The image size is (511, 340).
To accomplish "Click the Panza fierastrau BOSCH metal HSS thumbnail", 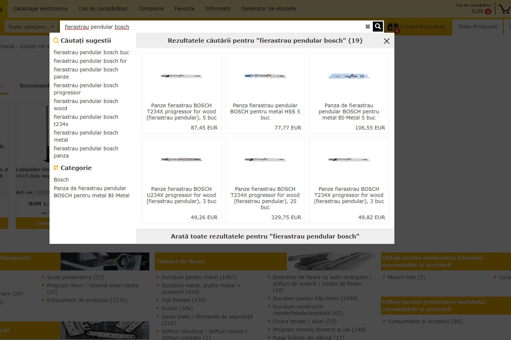I will [265, 76].
